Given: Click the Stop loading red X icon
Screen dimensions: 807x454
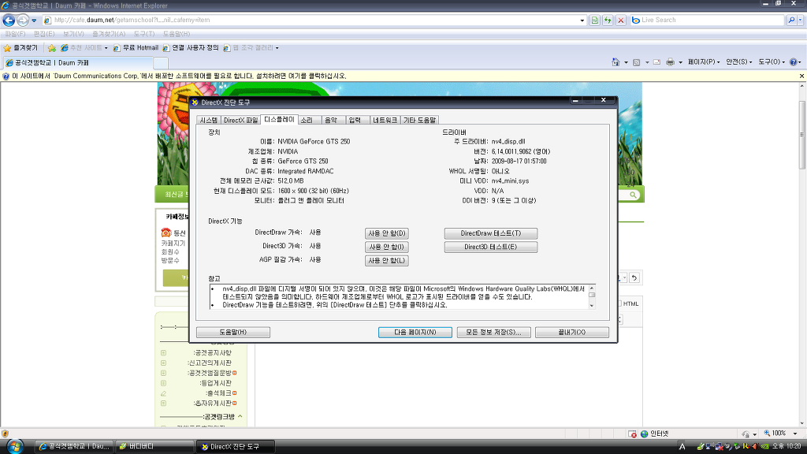Looking at the screenshot, I should [x=621, y=20].
